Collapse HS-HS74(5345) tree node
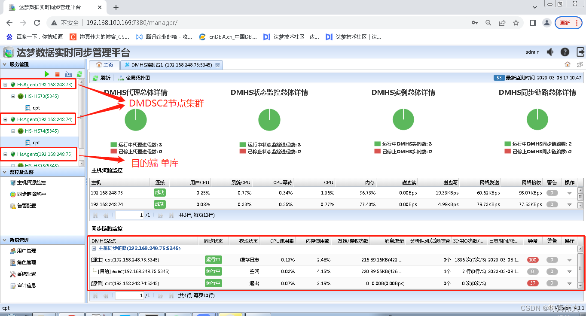 tap(13, 131)
